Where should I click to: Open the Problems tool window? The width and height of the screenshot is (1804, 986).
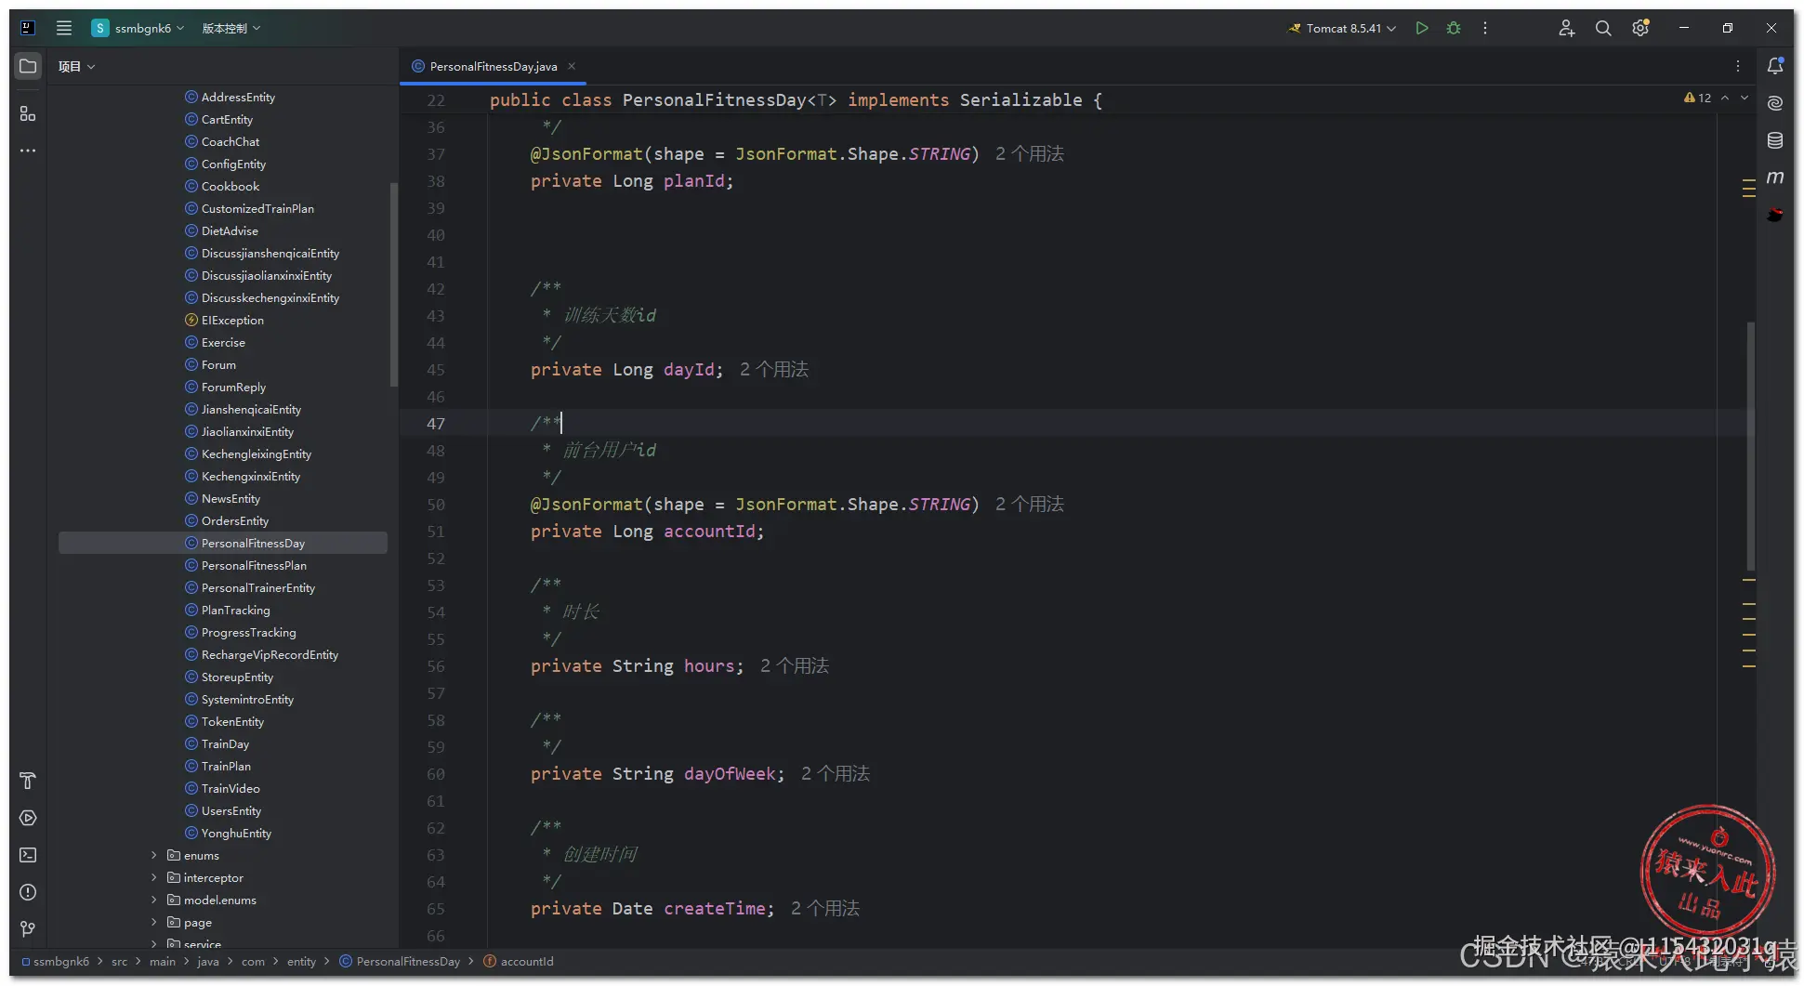[28, 892]
